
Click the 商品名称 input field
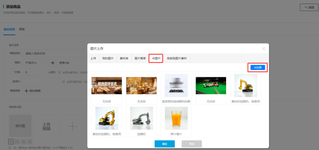pos(55,54)
